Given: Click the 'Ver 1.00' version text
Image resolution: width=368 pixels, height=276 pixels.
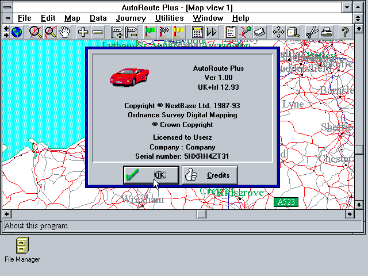Looking at the screenshot, I should click(x=218, y=78).
